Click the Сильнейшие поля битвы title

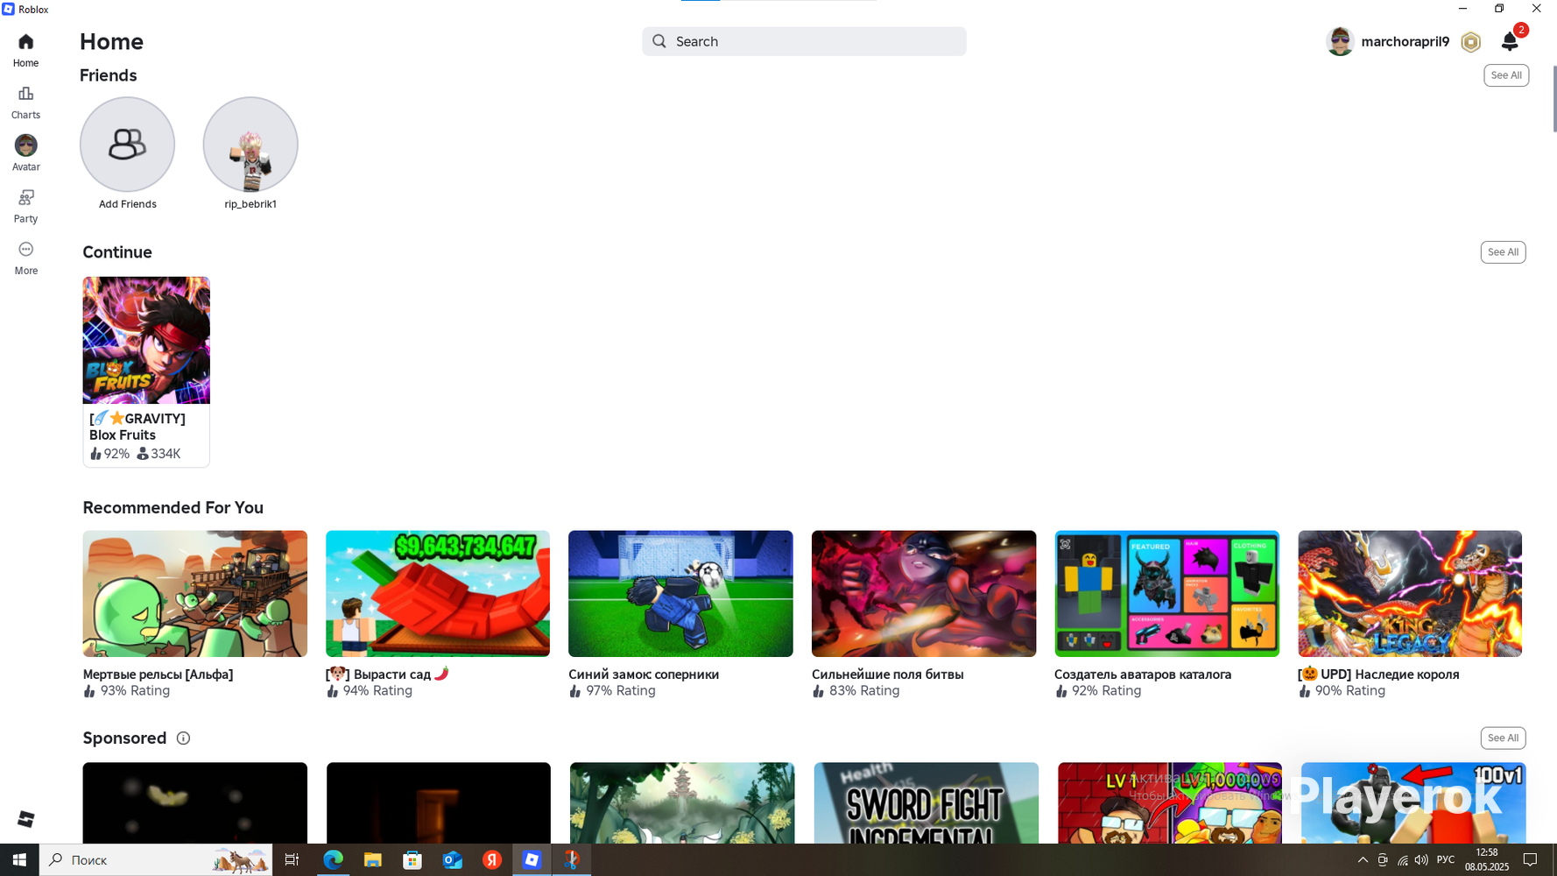(887, 675)
